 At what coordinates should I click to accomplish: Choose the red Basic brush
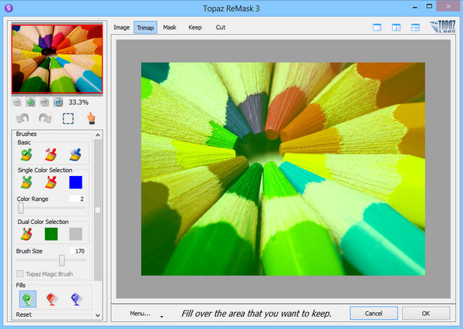[x=51, y=155]
